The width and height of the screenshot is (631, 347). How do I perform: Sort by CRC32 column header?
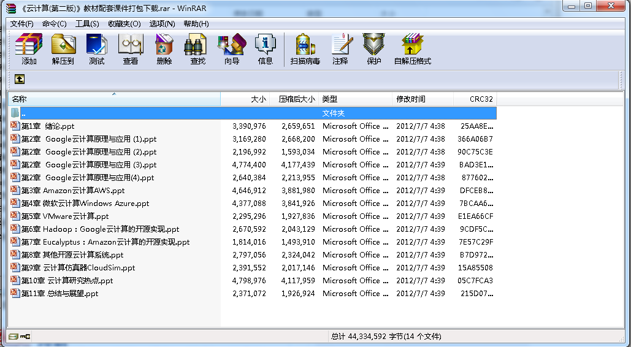[475, 99]
